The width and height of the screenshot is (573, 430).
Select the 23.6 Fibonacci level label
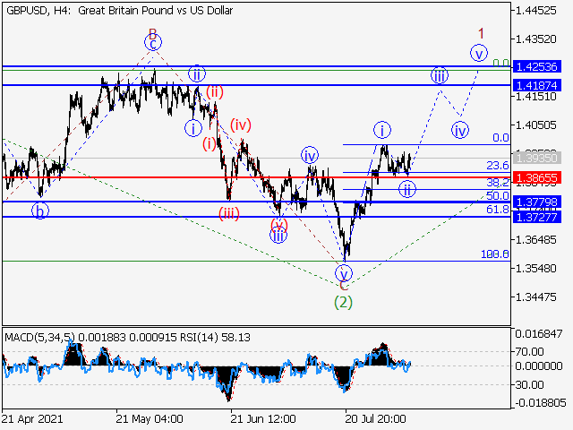coord(498,166)
